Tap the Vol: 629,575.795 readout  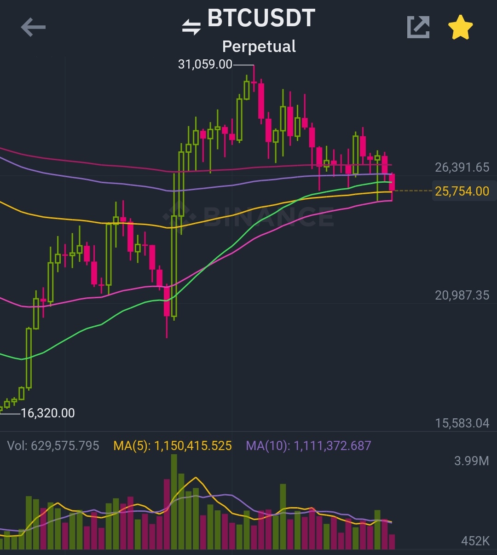coord(53,445)
